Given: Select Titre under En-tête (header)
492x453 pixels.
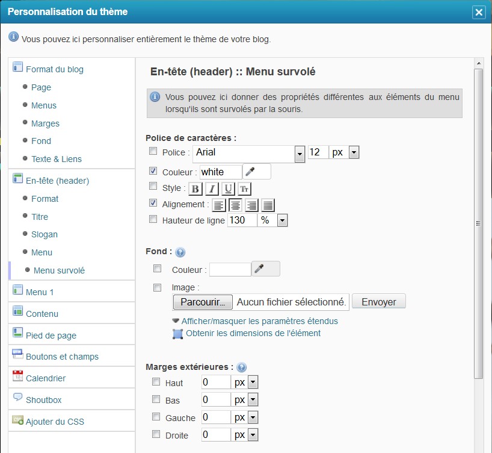Looking at the screenshot, I should [x=40, y=217].
